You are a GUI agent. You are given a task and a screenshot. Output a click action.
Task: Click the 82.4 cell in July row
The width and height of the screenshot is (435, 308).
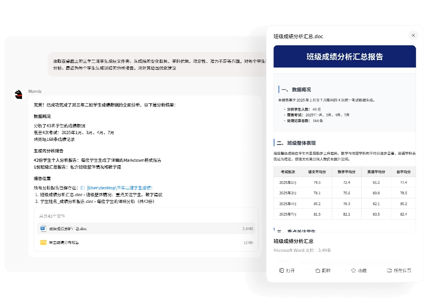coord(403,214)
